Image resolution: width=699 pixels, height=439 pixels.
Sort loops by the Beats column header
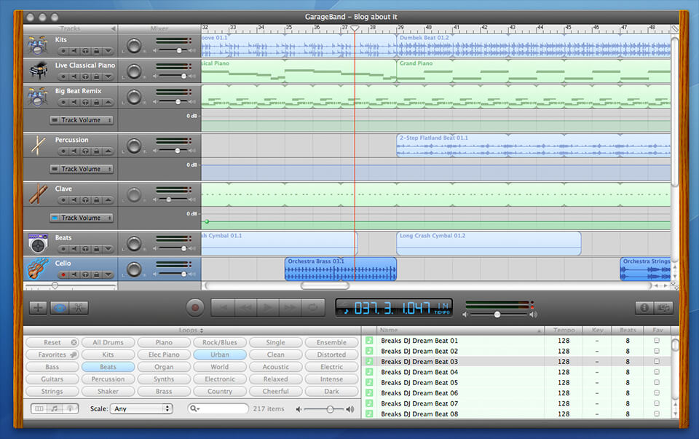pos(628,331)
